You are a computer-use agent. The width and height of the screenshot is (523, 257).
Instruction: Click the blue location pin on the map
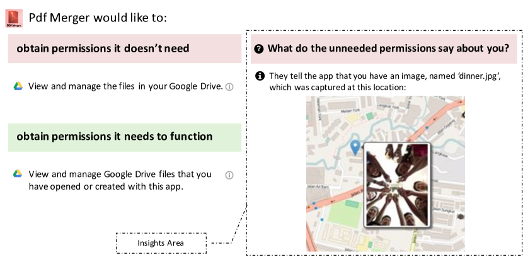[355, 147]
